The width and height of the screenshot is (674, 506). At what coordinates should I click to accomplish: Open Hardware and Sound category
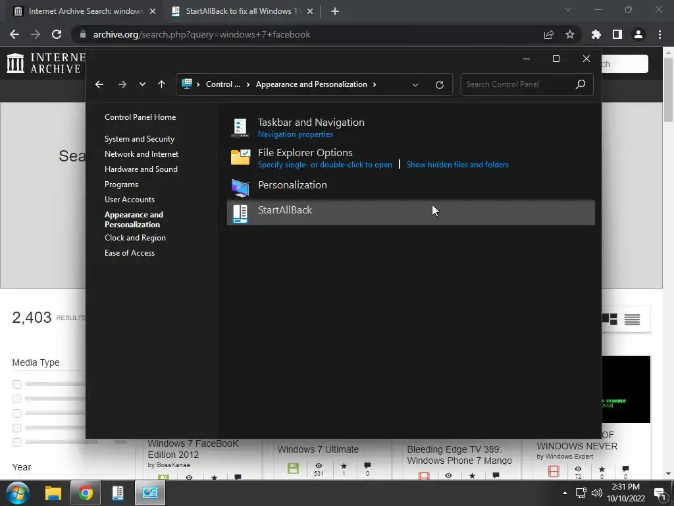(x=141, y=169)
